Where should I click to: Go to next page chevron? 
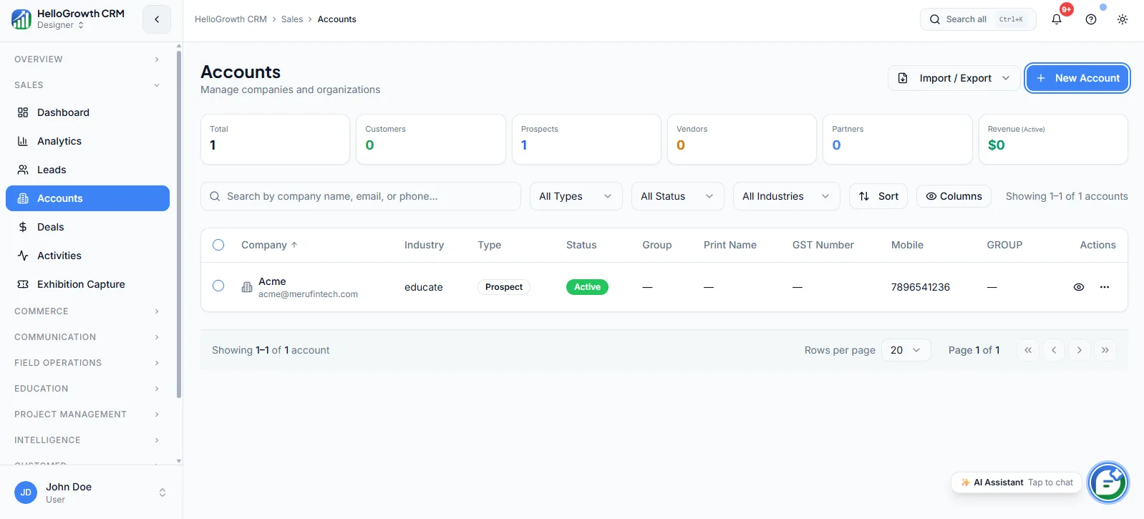[1080, 350]
